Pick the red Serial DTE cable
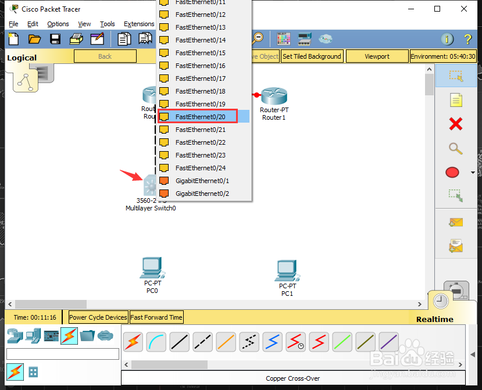 (319, 342)
